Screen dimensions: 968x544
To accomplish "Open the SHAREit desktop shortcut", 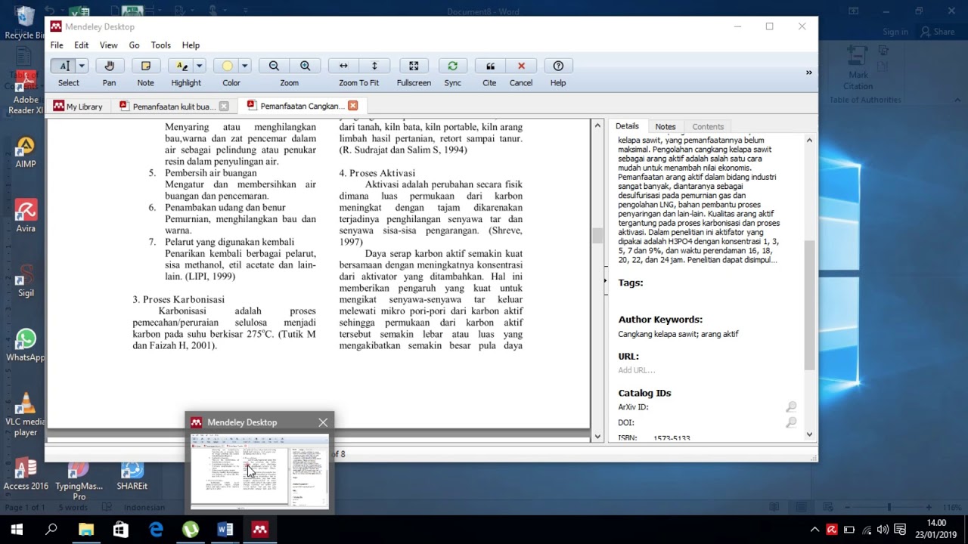I will [132, 476].
